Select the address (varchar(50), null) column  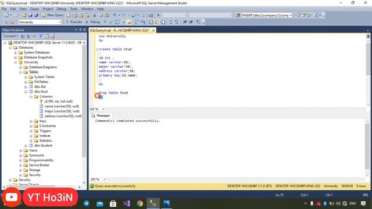[x=63, y=116]
